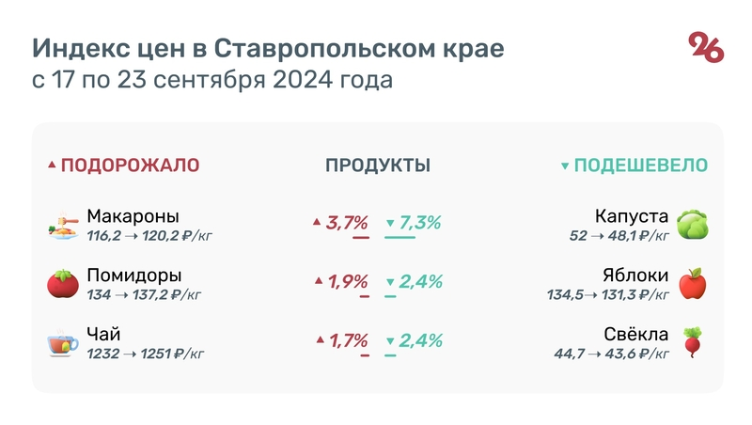Click the Капуста product name
This screenshot has width=752, height=425.
[632, 216]
